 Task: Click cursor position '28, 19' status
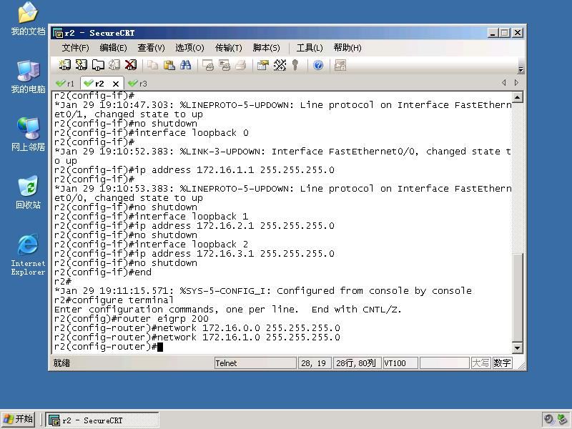click(315, 363)
